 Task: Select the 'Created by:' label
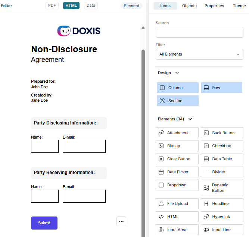42,95
